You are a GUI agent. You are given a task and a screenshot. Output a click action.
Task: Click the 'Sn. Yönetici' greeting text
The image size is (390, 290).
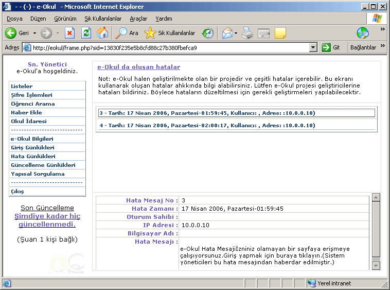coord(47,64)
